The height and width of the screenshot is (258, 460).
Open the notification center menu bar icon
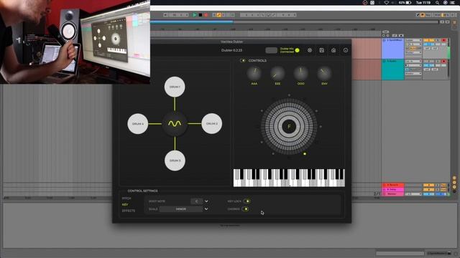(x=453, y=3)
